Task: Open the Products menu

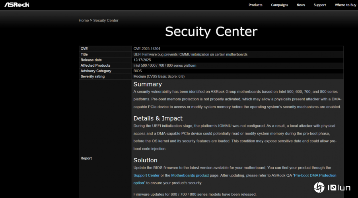Action: (x=255, y=5)
